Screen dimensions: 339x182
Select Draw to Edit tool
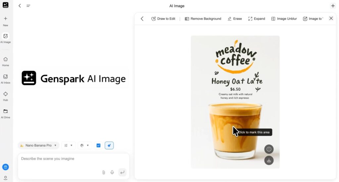(163, 19)
